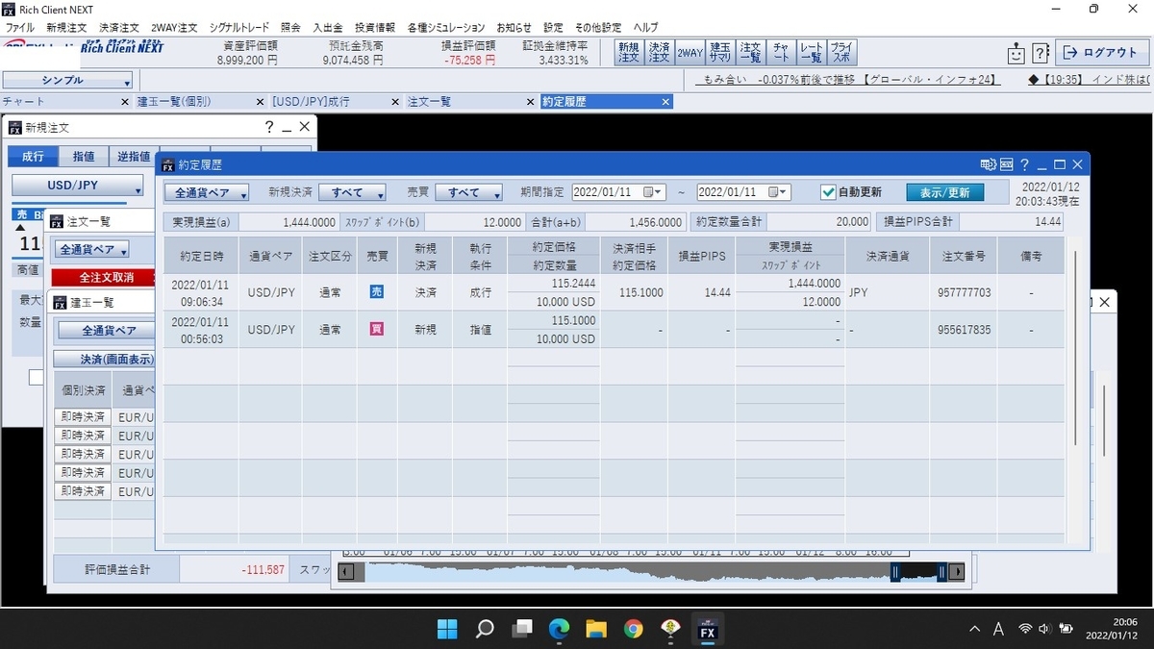
Task: Click the clock showing 20:06 in system tray
Action: point(1124,623)
